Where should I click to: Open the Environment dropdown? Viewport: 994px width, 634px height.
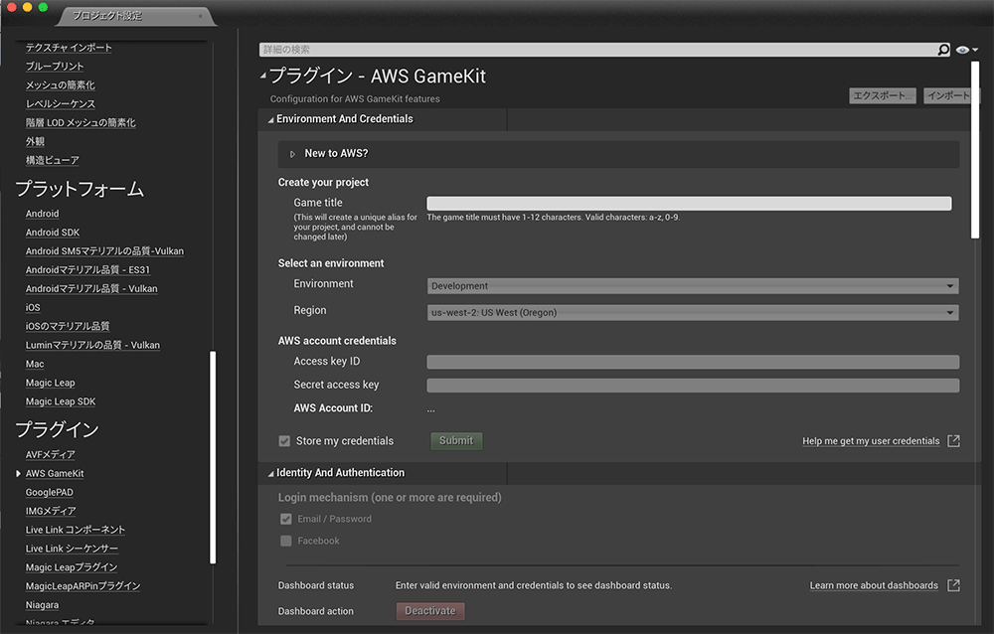[x=692, y=286]
